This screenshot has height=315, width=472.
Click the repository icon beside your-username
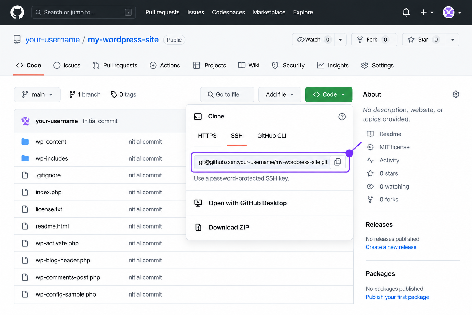click(x=17, y=40)
